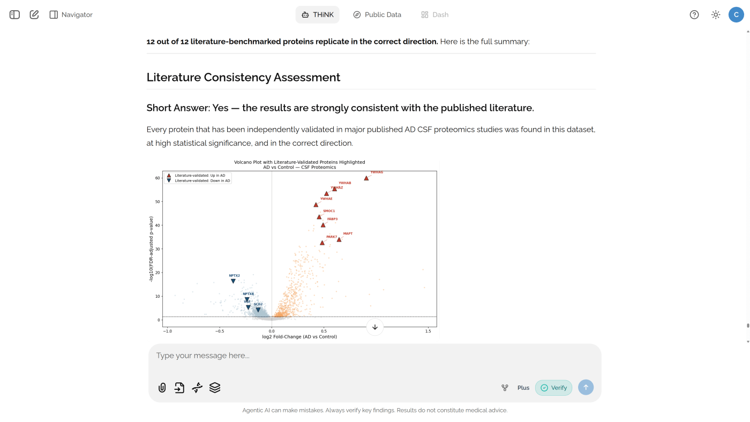750x422 pixels.
Task: Attach a file using the paperclip icon
Action: 162,387
